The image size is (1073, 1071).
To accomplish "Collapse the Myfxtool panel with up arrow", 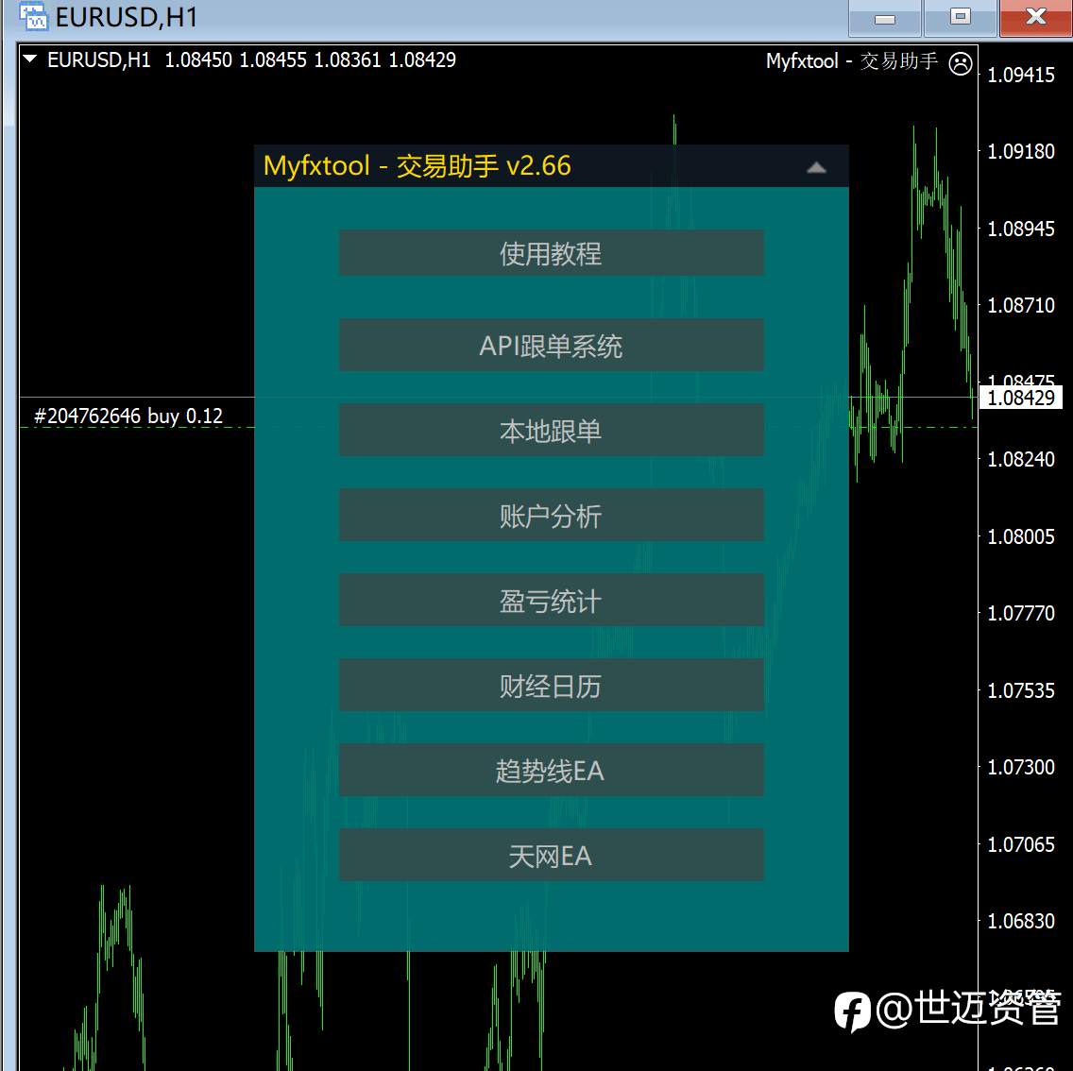I will click(x=816, y=168).
